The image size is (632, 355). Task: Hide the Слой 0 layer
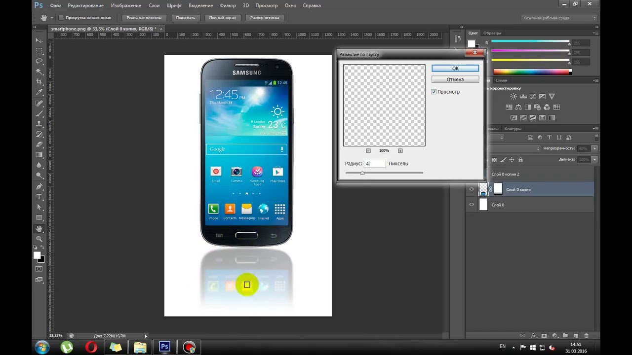pos(472,205)
